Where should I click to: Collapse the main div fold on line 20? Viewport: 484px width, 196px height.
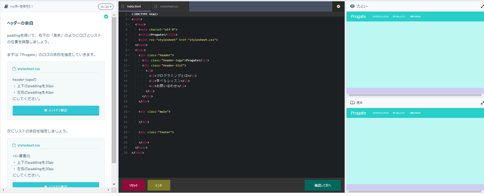click(x=129, y=112)
